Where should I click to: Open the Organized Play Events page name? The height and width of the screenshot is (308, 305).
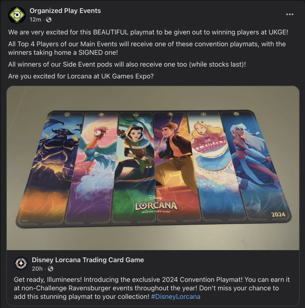coord(65,11)
